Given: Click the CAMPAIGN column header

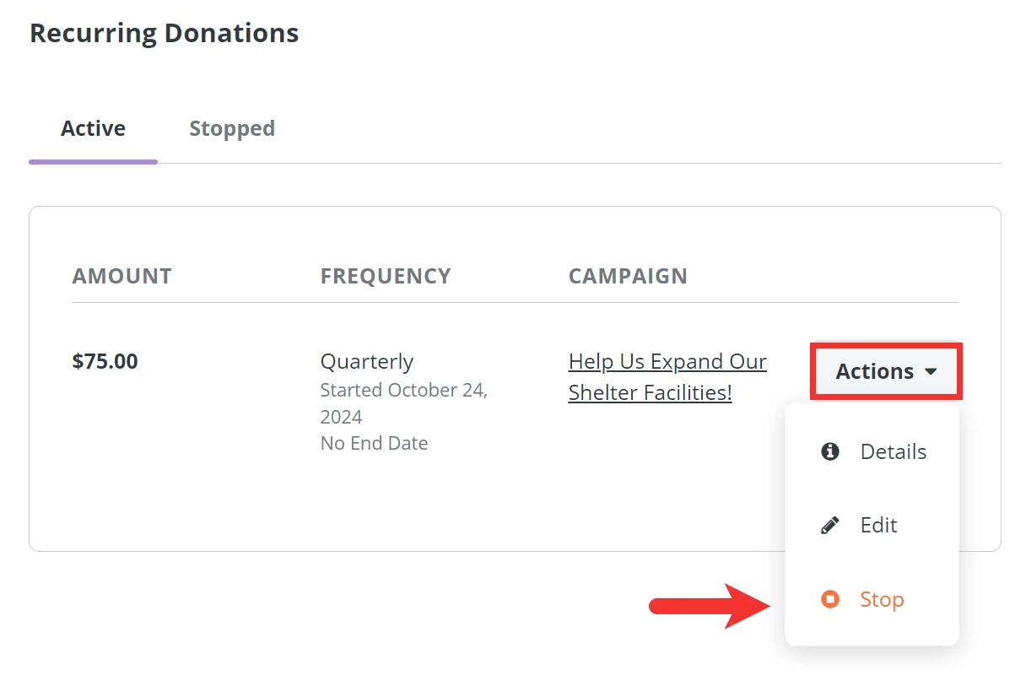Looking at the screenshot, I should [x=628, y=276].
